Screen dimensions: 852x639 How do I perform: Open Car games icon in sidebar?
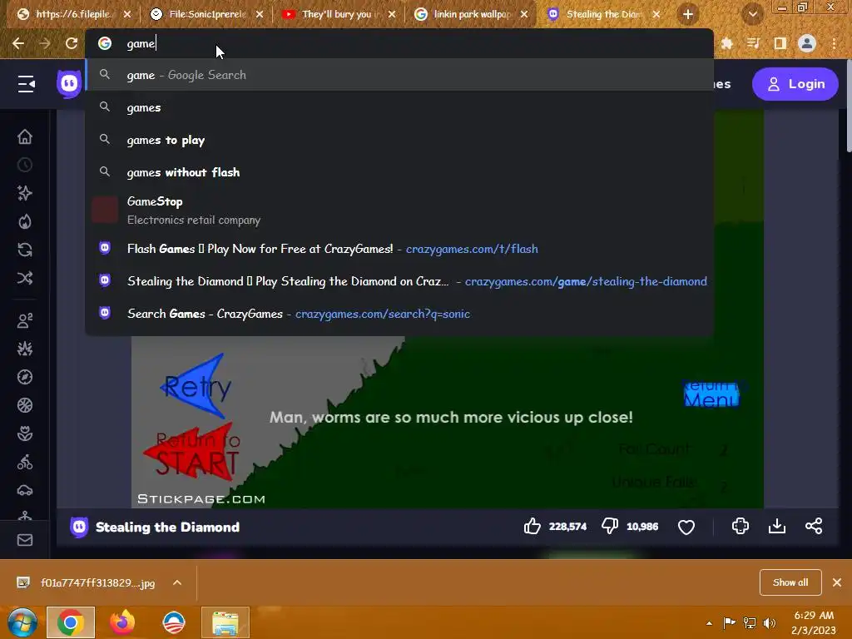coord(24,490)
